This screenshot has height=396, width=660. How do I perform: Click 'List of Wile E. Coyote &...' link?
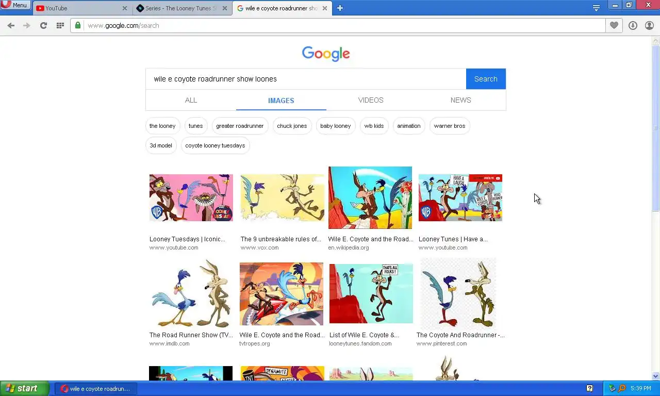click(x=364, y=335)
